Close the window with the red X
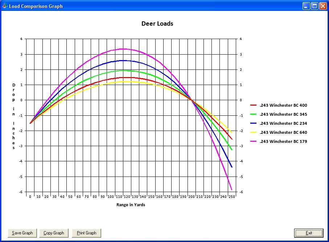 pos(323,6)
